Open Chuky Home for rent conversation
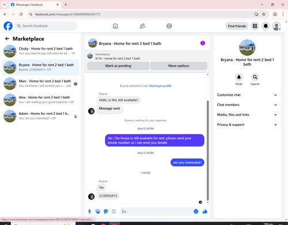The image size is (288, 225). [x=40, y=51]
